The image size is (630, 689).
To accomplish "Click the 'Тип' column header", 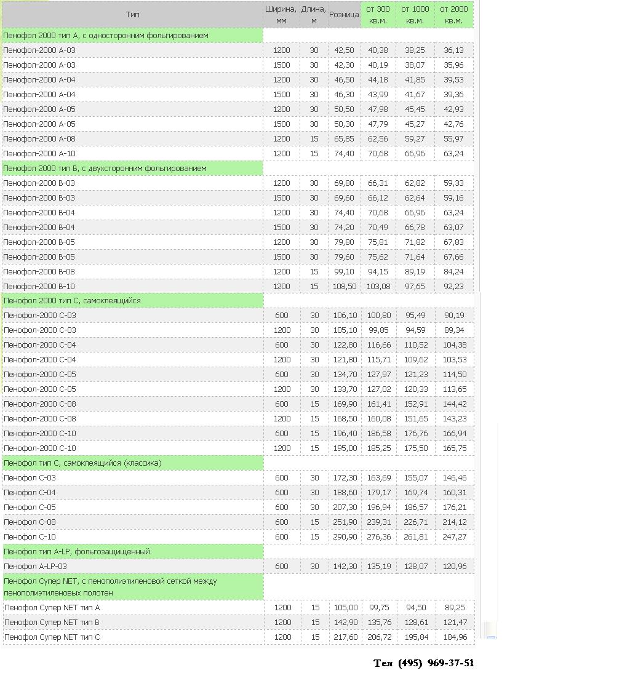I will [x=132, y=15].
